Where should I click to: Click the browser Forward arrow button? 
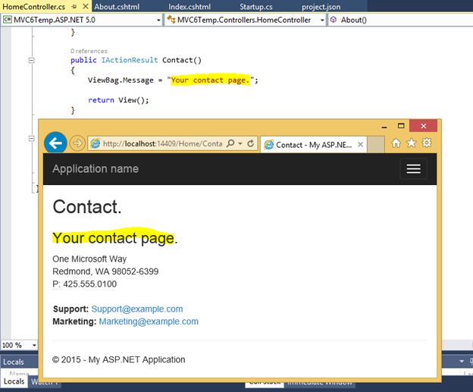[77, 143]
